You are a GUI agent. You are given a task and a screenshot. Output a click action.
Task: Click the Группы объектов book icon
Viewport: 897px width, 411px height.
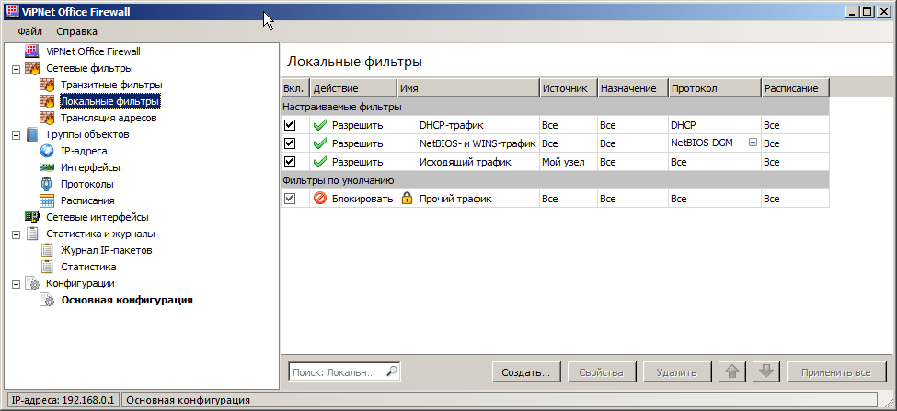coord(32,134)
